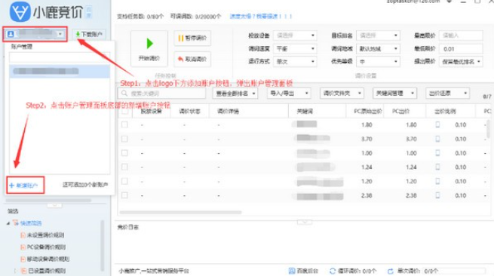Select 已设置调价规则 filter

(47, 271)
